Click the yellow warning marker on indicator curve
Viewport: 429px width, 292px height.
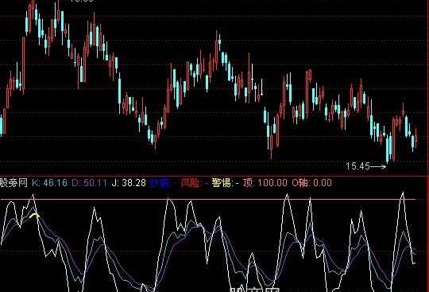pyautogui.click(x=34, y=216)
